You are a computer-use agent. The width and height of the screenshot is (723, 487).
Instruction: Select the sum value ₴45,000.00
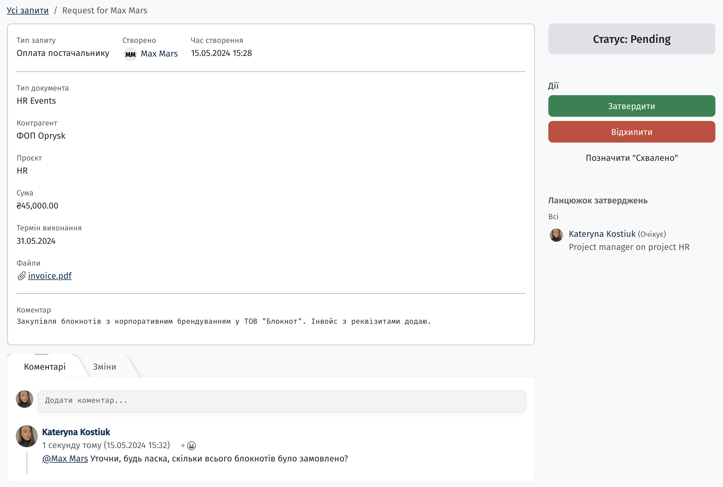(37, 206)
